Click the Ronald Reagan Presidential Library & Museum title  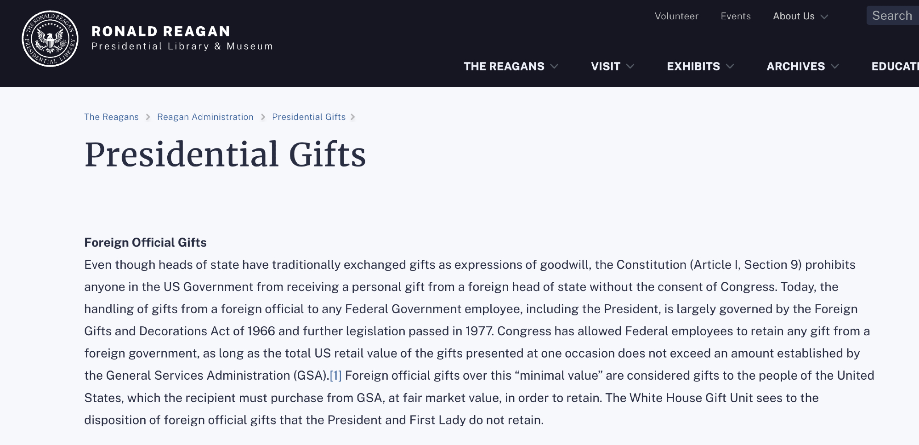point(182,38)
